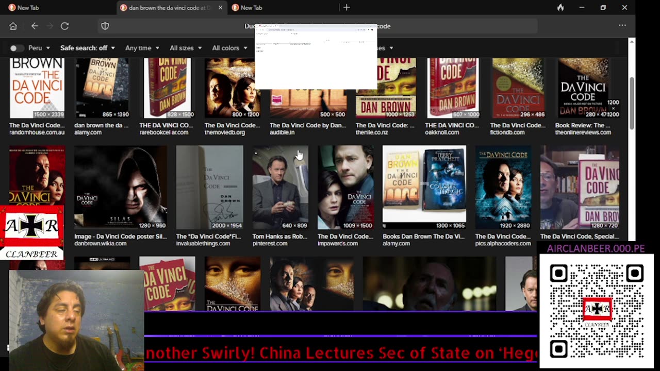Open theonlinereviews.com book review image
The height and width of the screenshot is (371, 660).
[583, 88]
